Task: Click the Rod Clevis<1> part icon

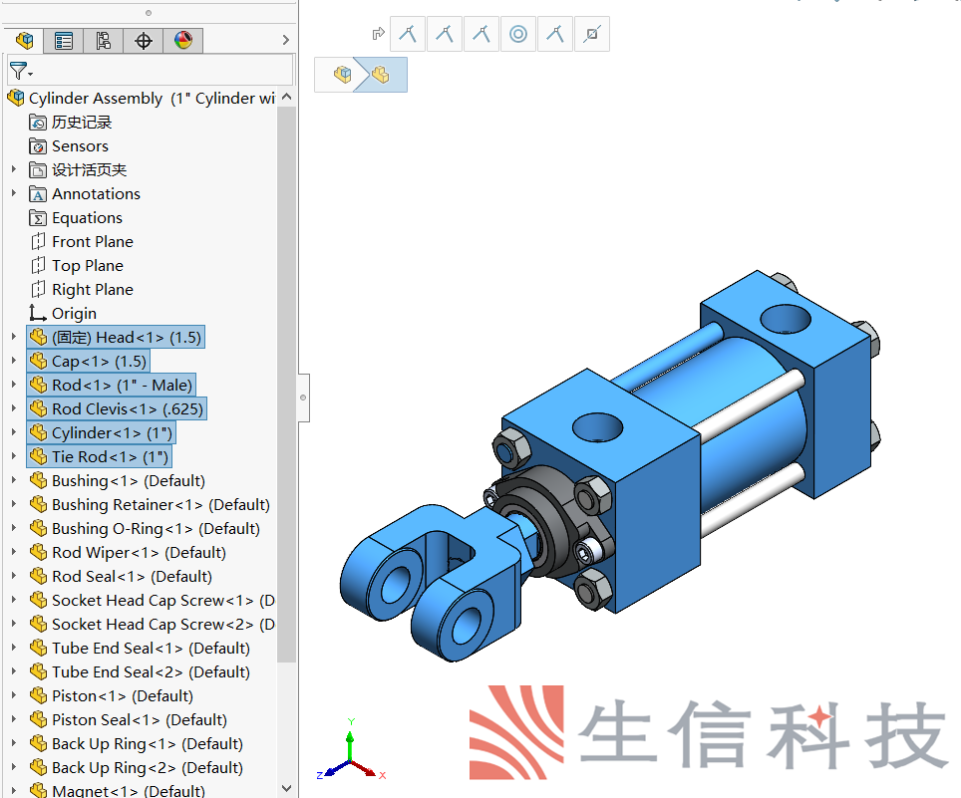Action: coord(39,408)
